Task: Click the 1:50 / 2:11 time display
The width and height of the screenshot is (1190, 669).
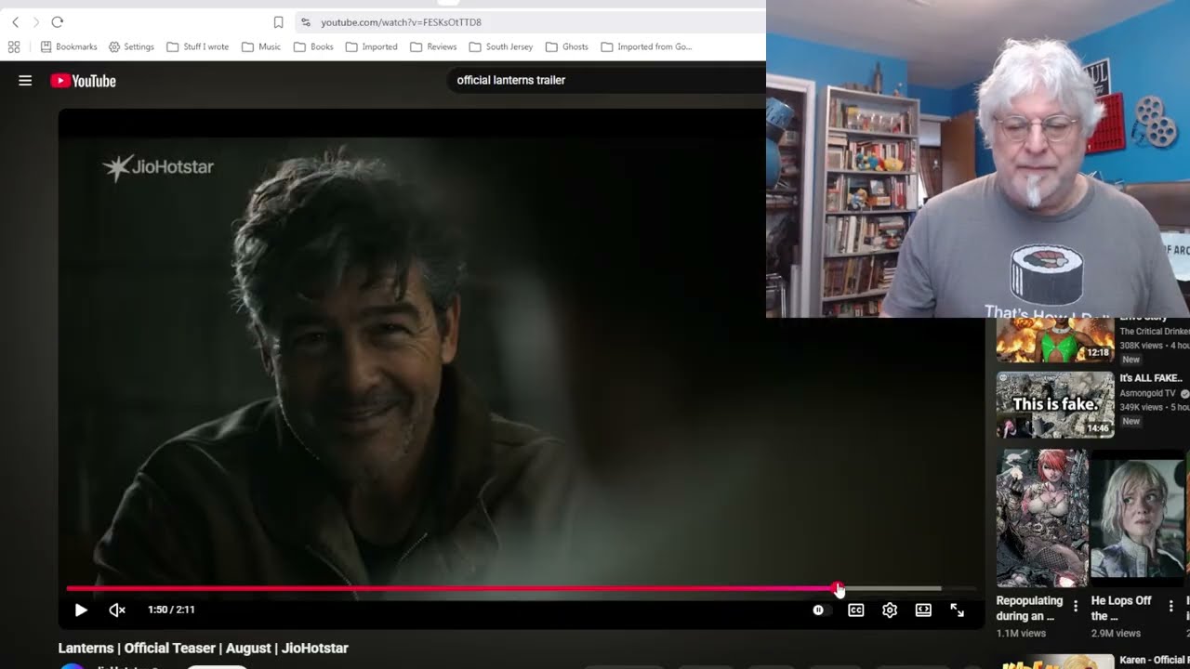Action: [171, 610]
